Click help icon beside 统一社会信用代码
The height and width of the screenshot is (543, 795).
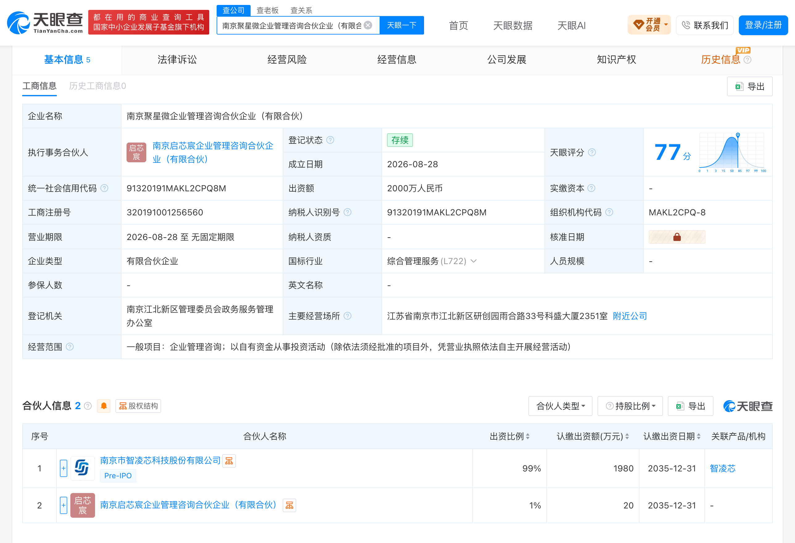[x=105, y=189]
